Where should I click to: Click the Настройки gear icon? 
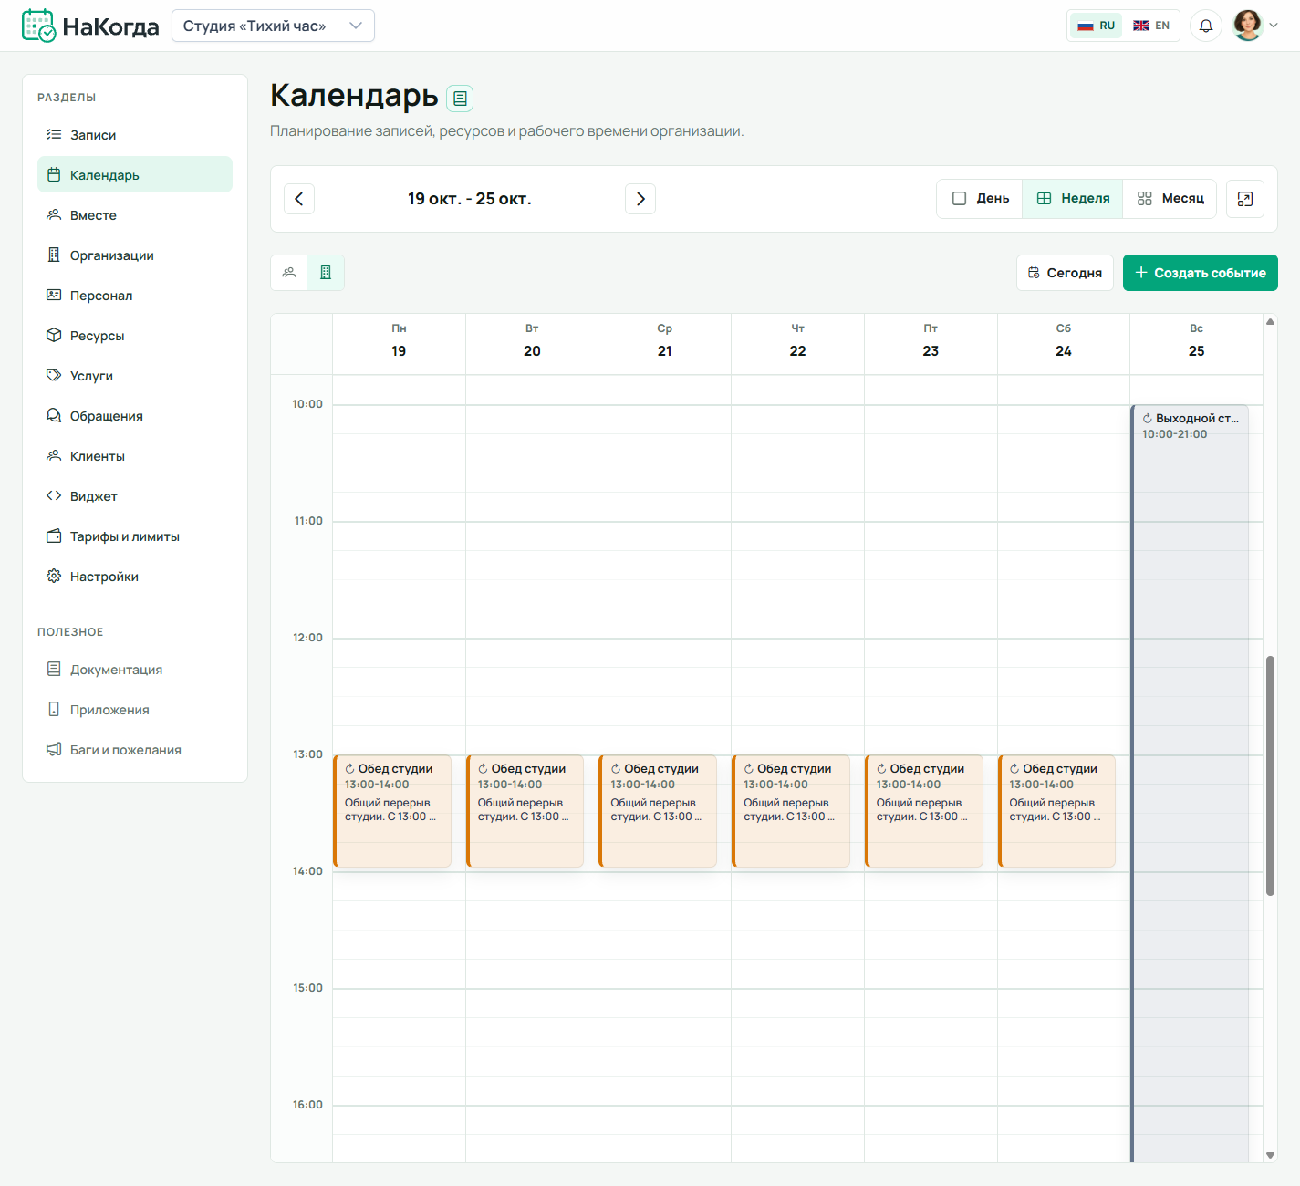(x=54, y=576)
